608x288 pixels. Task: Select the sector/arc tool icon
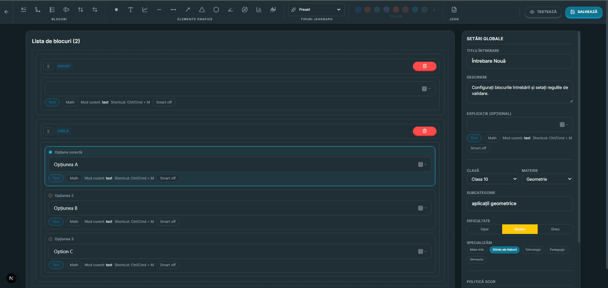[x=245, y=10]
